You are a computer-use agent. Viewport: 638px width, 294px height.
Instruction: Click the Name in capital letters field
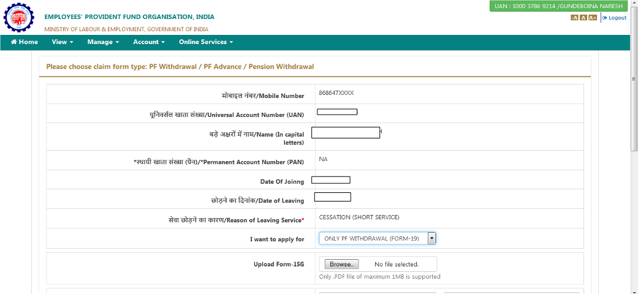[x=346, y=132]
